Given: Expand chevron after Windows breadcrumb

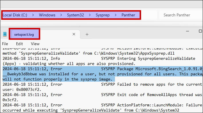Looking at the screenshot, I should click(x=61, y=15).
